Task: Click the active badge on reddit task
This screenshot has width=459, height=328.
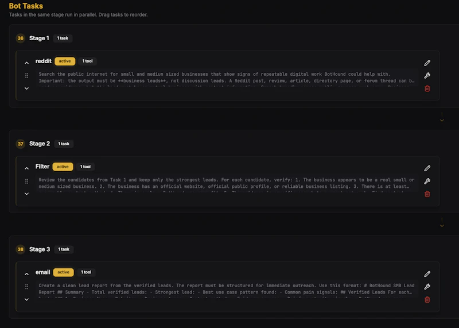Action: 65,61
